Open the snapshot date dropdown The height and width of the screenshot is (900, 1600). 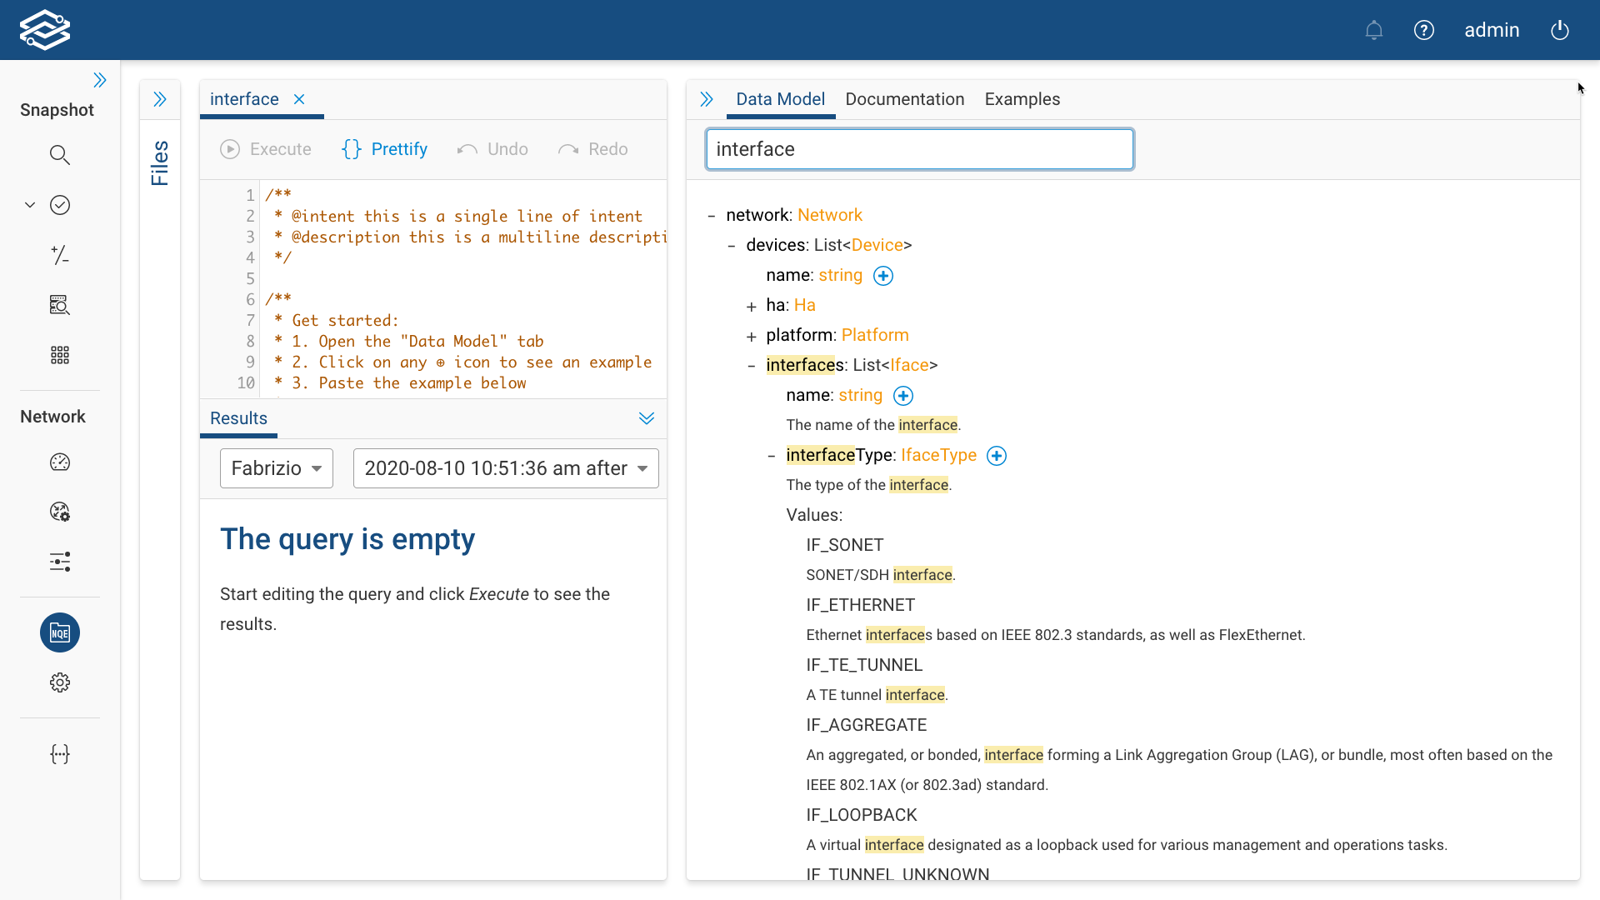(x=506, y=468)
